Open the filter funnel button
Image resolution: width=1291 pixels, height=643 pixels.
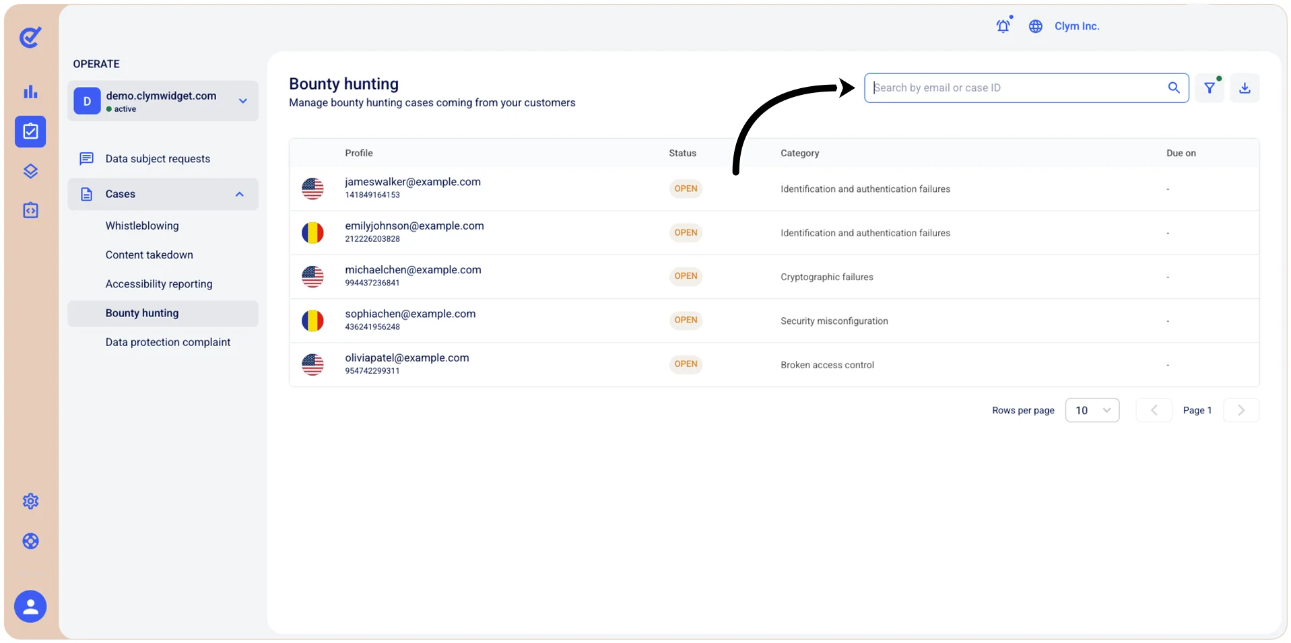coord(1210,88)
